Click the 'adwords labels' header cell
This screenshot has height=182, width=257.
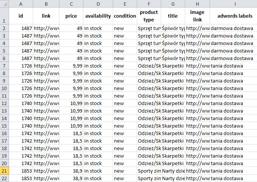click(x=235, y=16)
